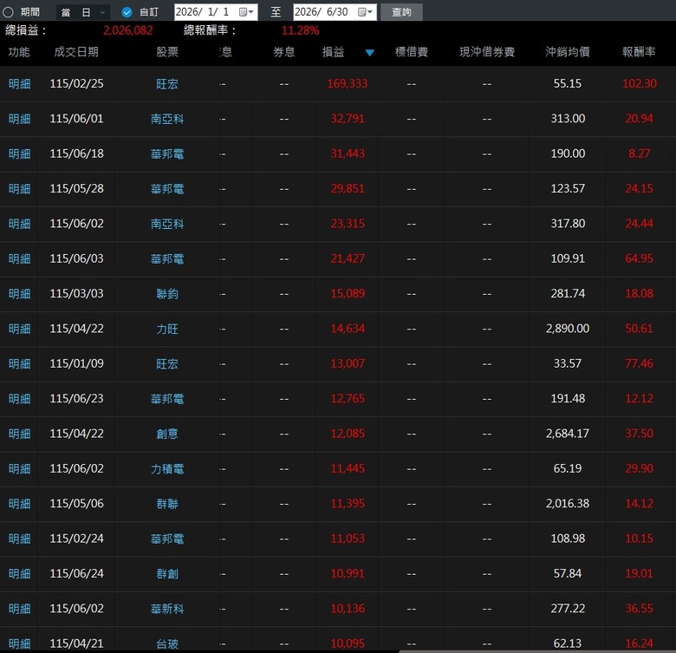Select profit value 32,791
Image resolution: width=676 pixels, height=653 pixels.
pyautogui.click(x=348, y=118)
